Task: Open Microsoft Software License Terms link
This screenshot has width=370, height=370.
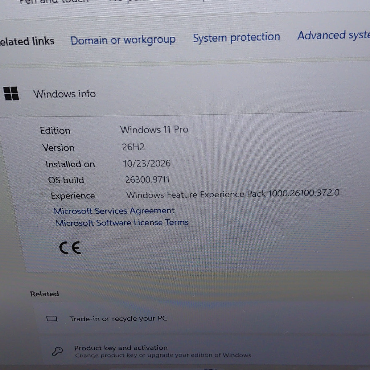Action: [122, 223]
